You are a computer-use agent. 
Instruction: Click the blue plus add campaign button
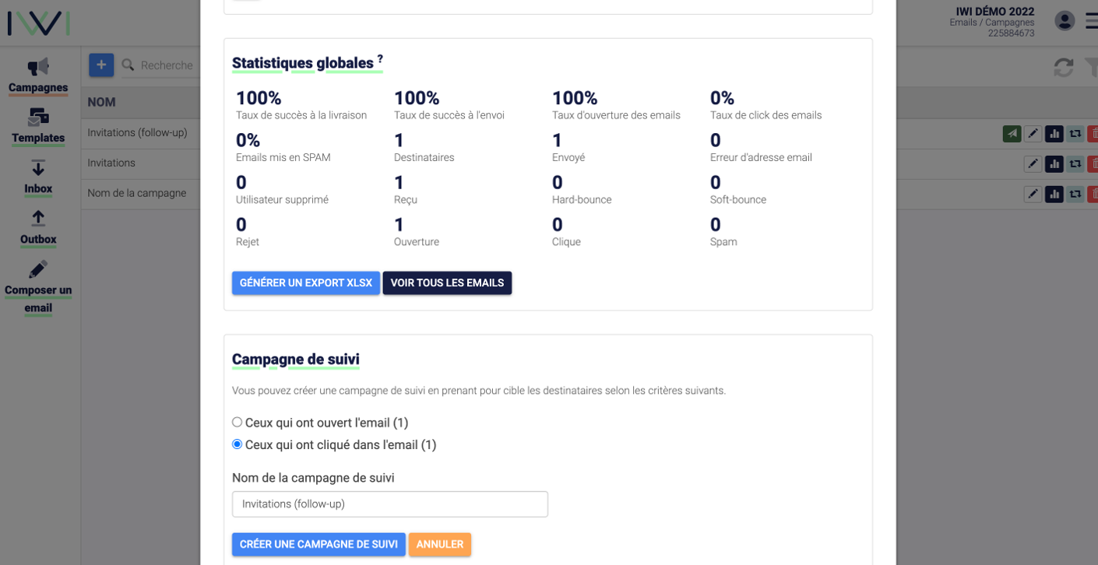[x=101, y=65]
